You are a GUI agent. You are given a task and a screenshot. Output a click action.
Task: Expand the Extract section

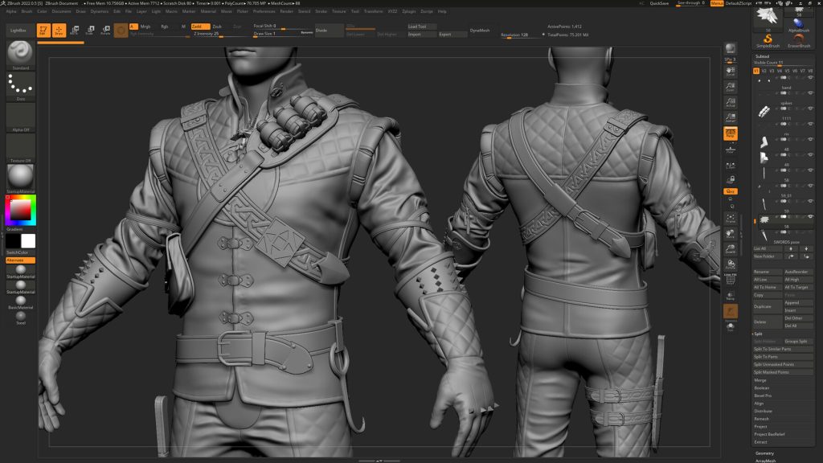pos(760,442)
